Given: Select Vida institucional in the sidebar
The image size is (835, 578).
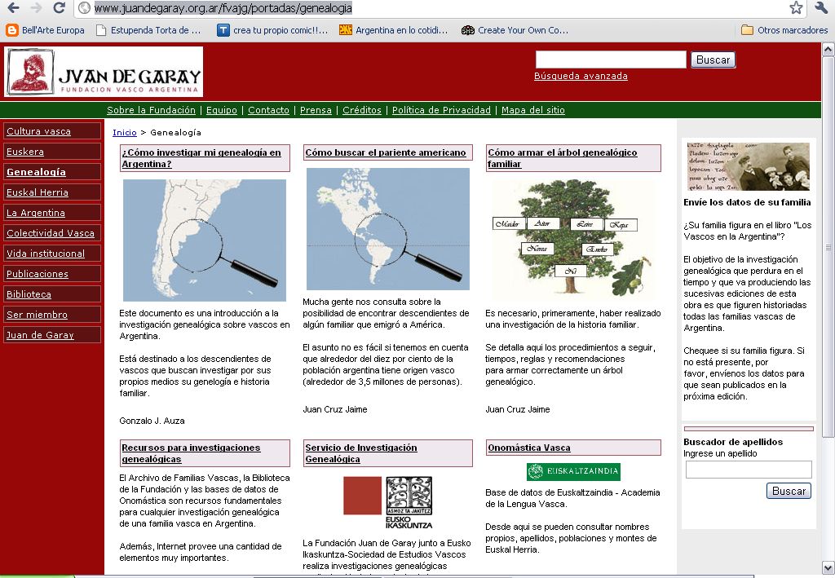Looking at the screenshot, I should pos(52,254).
